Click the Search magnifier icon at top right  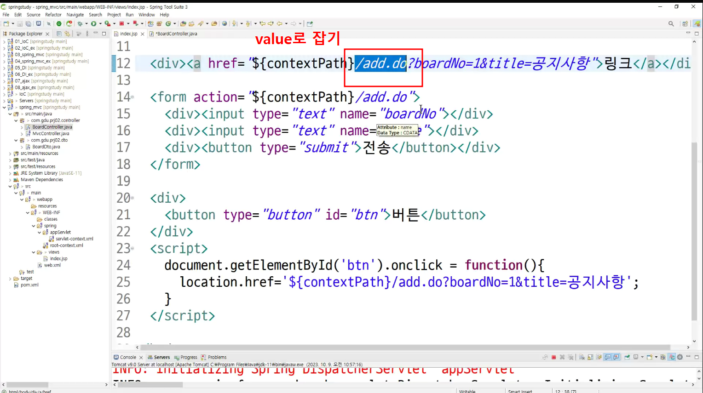click(x=671, y=23)
